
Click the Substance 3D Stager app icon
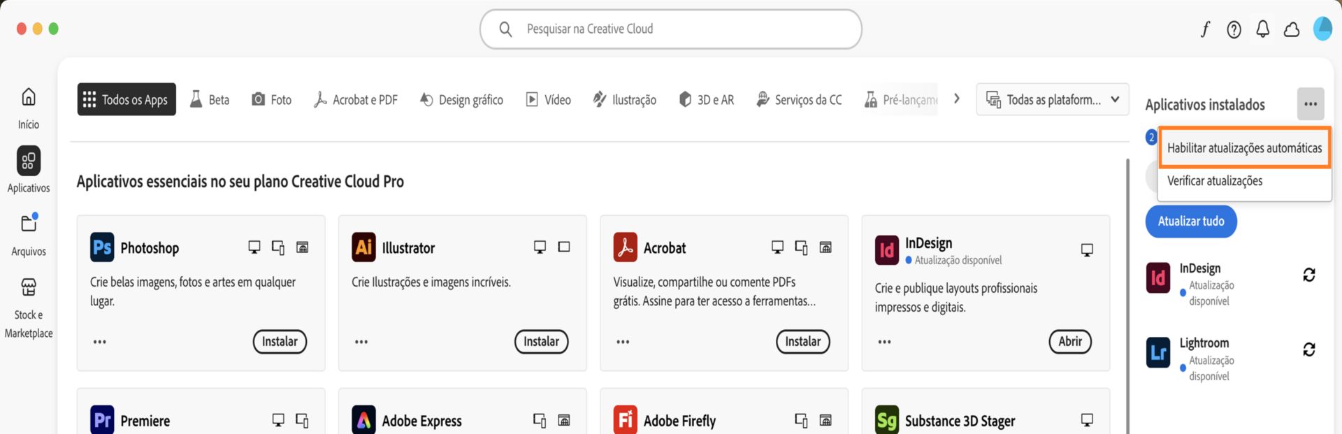886,420
